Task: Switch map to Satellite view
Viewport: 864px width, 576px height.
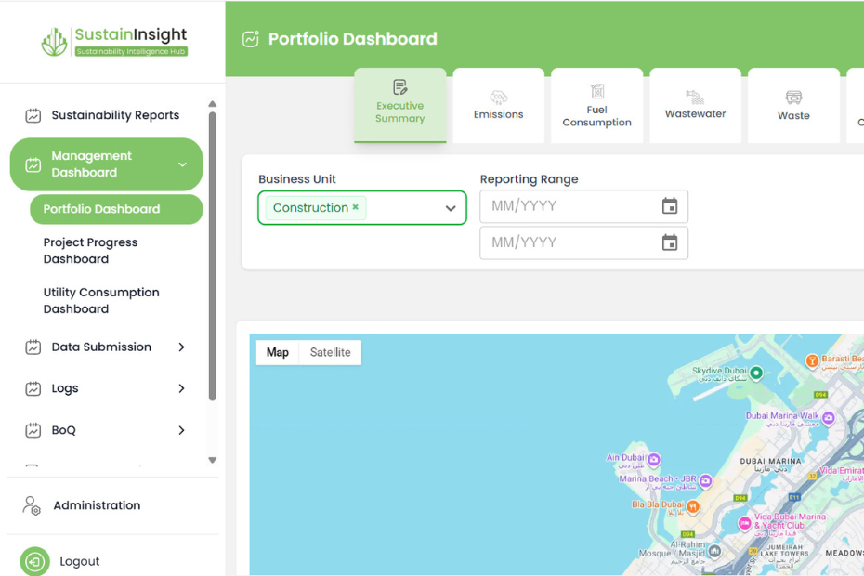Action: tap(330, 352)
